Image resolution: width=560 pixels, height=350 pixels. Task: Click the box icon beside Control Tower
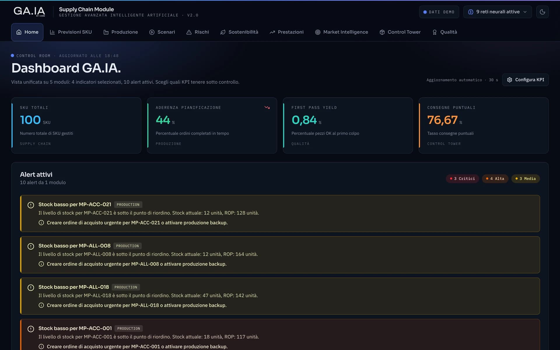(382, 32)
